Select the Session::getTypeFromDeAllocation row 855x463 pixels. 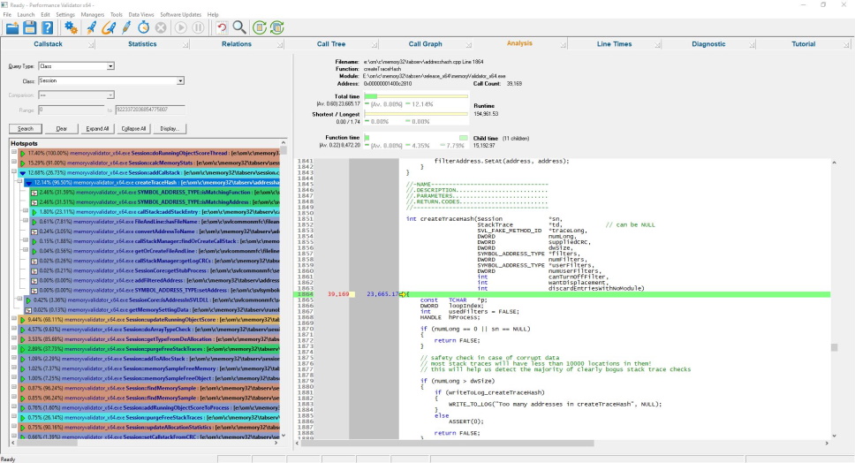tap(149, 339)
